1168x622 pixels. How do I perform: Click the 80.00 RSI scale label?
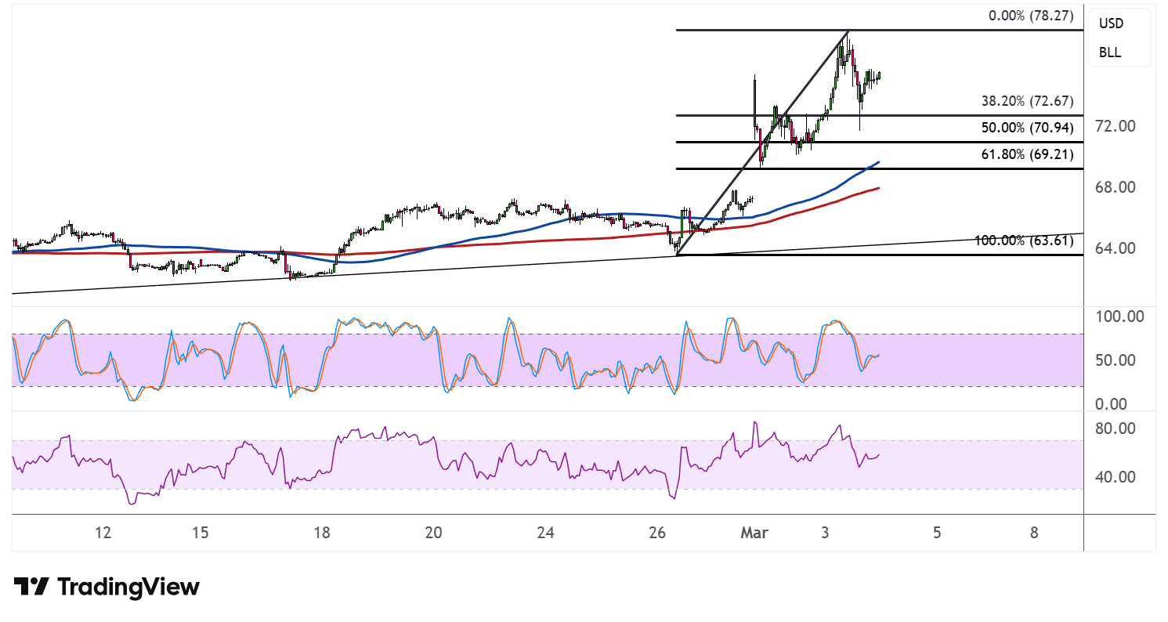(1114, 429)
